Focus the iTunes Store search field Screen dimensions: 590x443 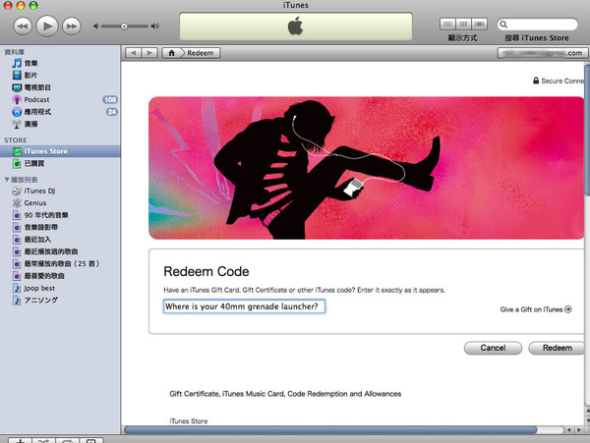click(x=537, y=25)
